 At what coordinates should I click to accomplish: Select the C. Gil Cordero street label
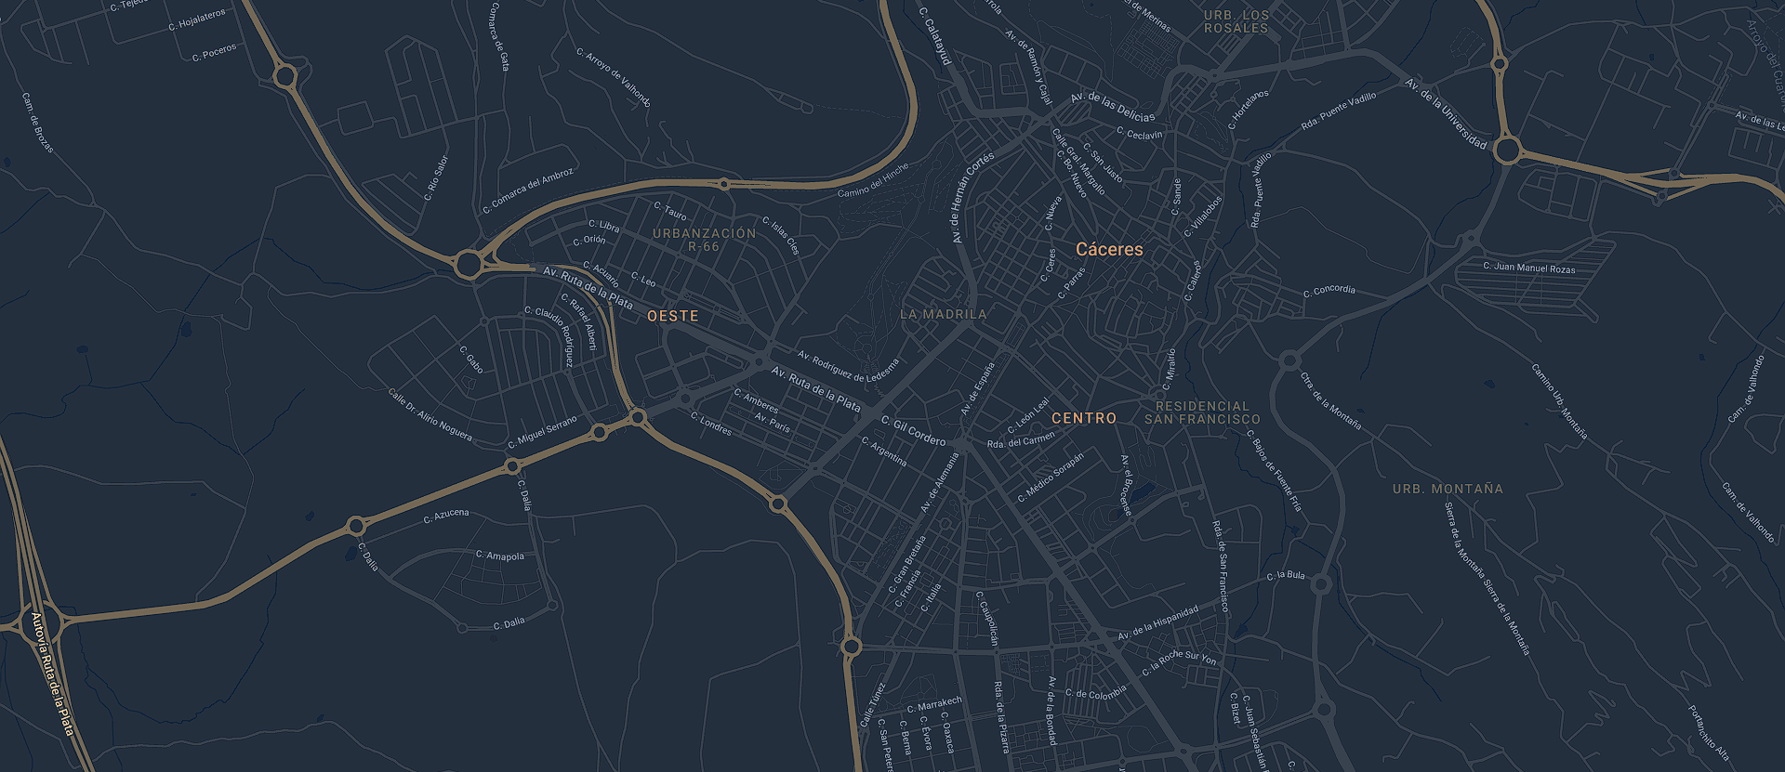(x=913, y=431)
